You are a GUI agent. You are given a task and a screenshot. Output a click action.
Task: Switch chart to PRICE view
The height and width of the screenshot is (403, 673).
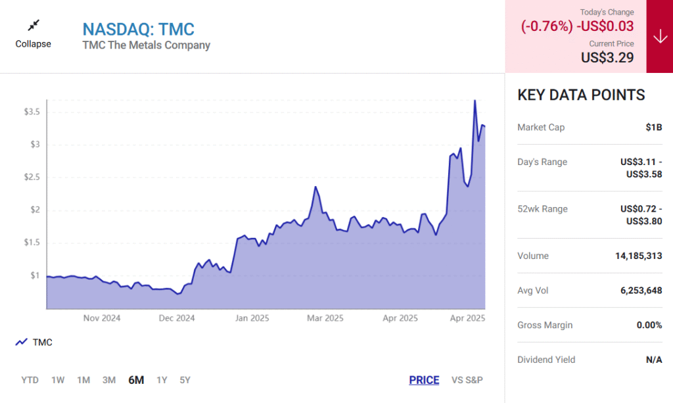[x=424, y=380]
